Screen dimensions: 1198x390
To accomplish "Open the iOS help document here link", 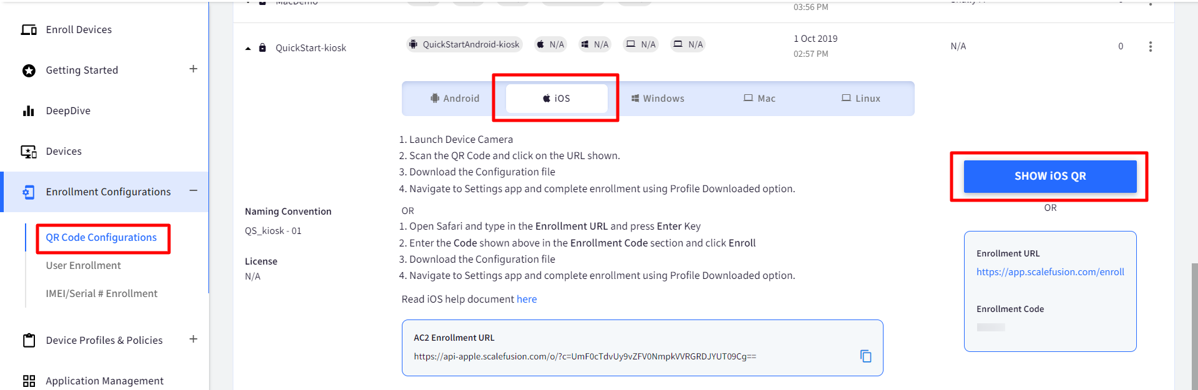I will [527, 300].
